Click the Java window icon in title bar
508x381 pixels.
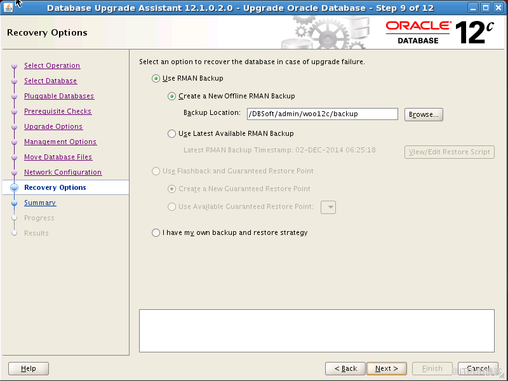coord(8,8)
